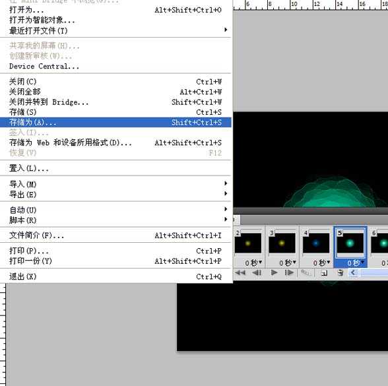Advance to next animation frame
388x386 pixels.
pos(289,273)
